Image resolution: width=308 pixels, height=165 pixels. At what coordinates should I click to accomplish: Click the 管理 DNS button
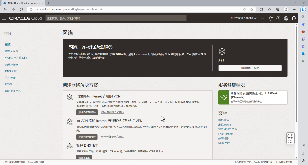click(84, 157)
